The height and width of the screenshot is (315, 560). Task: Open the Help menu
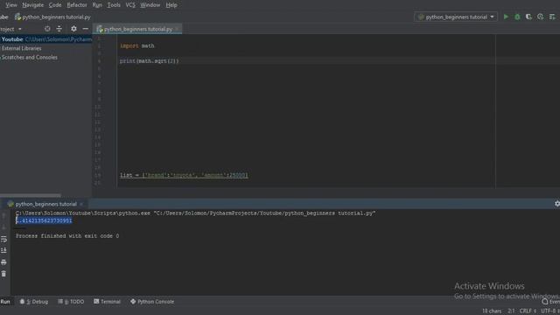171,5
